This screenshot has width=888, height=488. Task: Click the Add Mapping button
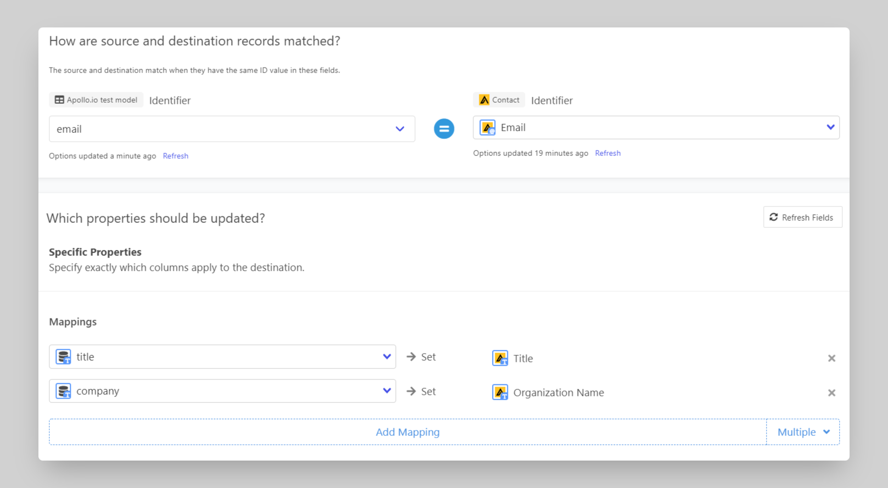point(407,432)
